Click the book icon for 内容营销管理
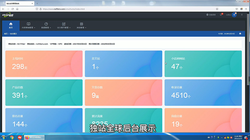This screenshot has height=140, width=250. [x=28, y=24]
